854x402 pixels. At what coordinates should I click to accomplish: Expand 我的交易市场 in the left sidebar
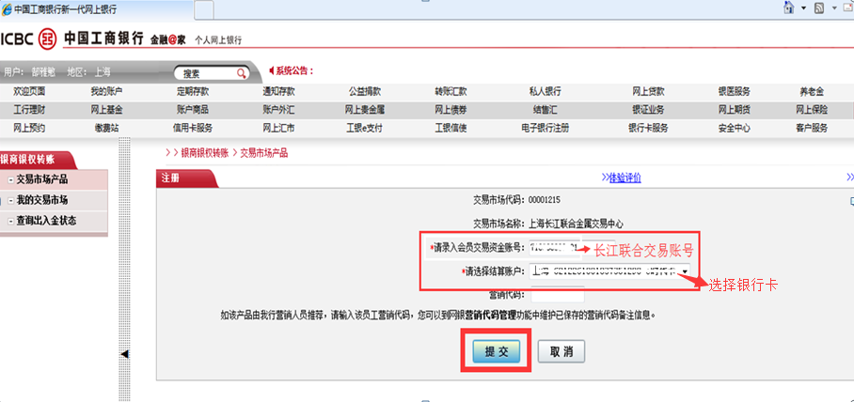42,200
